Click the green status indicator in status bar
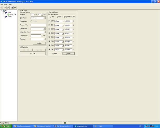Image resolution: width=160 pixels, height=128 pixels. coord(65,123)
